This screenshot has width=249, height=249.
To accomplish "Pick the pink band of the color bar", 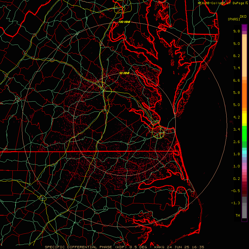I will (244, 168).
